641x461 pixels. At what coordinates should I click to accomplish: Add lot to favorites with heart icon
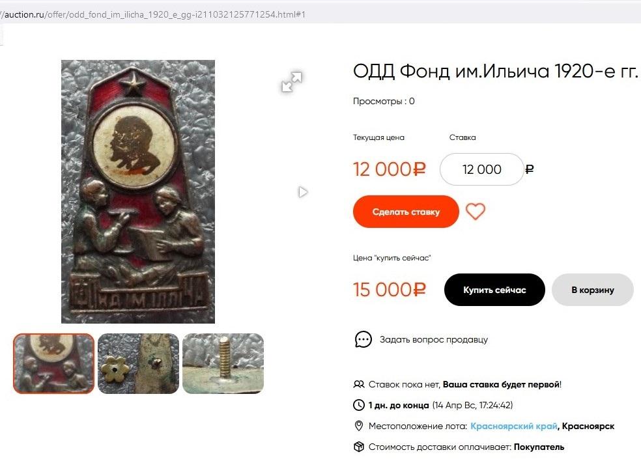pyautogui.click(x=476, y=211)
